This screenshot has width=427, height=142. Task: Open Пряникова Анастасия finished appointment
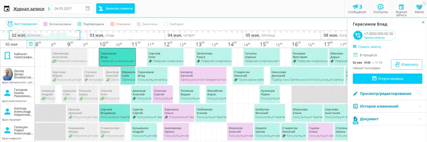pyautogui.click(x=69, y=57)
